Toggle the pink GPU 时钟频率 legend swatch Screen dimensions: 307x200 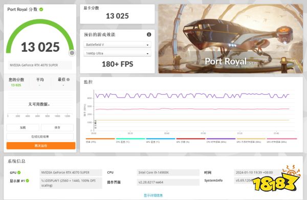coord(282,139)
